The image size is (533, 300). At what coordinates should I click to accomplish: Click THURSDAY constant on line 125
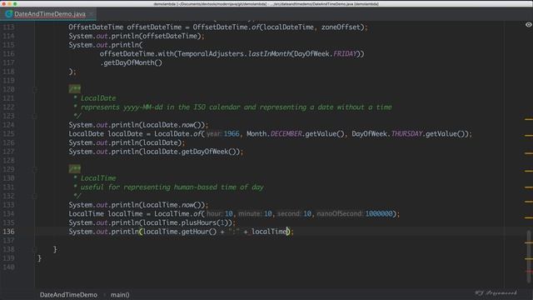click(x=406, y=133)
